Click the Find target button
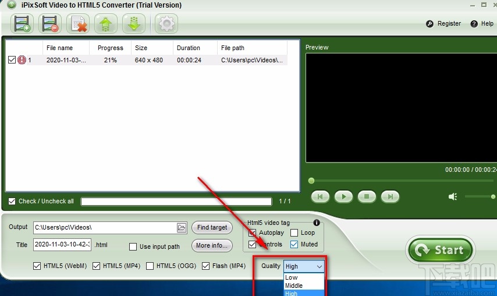This screenshot has height=296, width=497. point(212,227)
